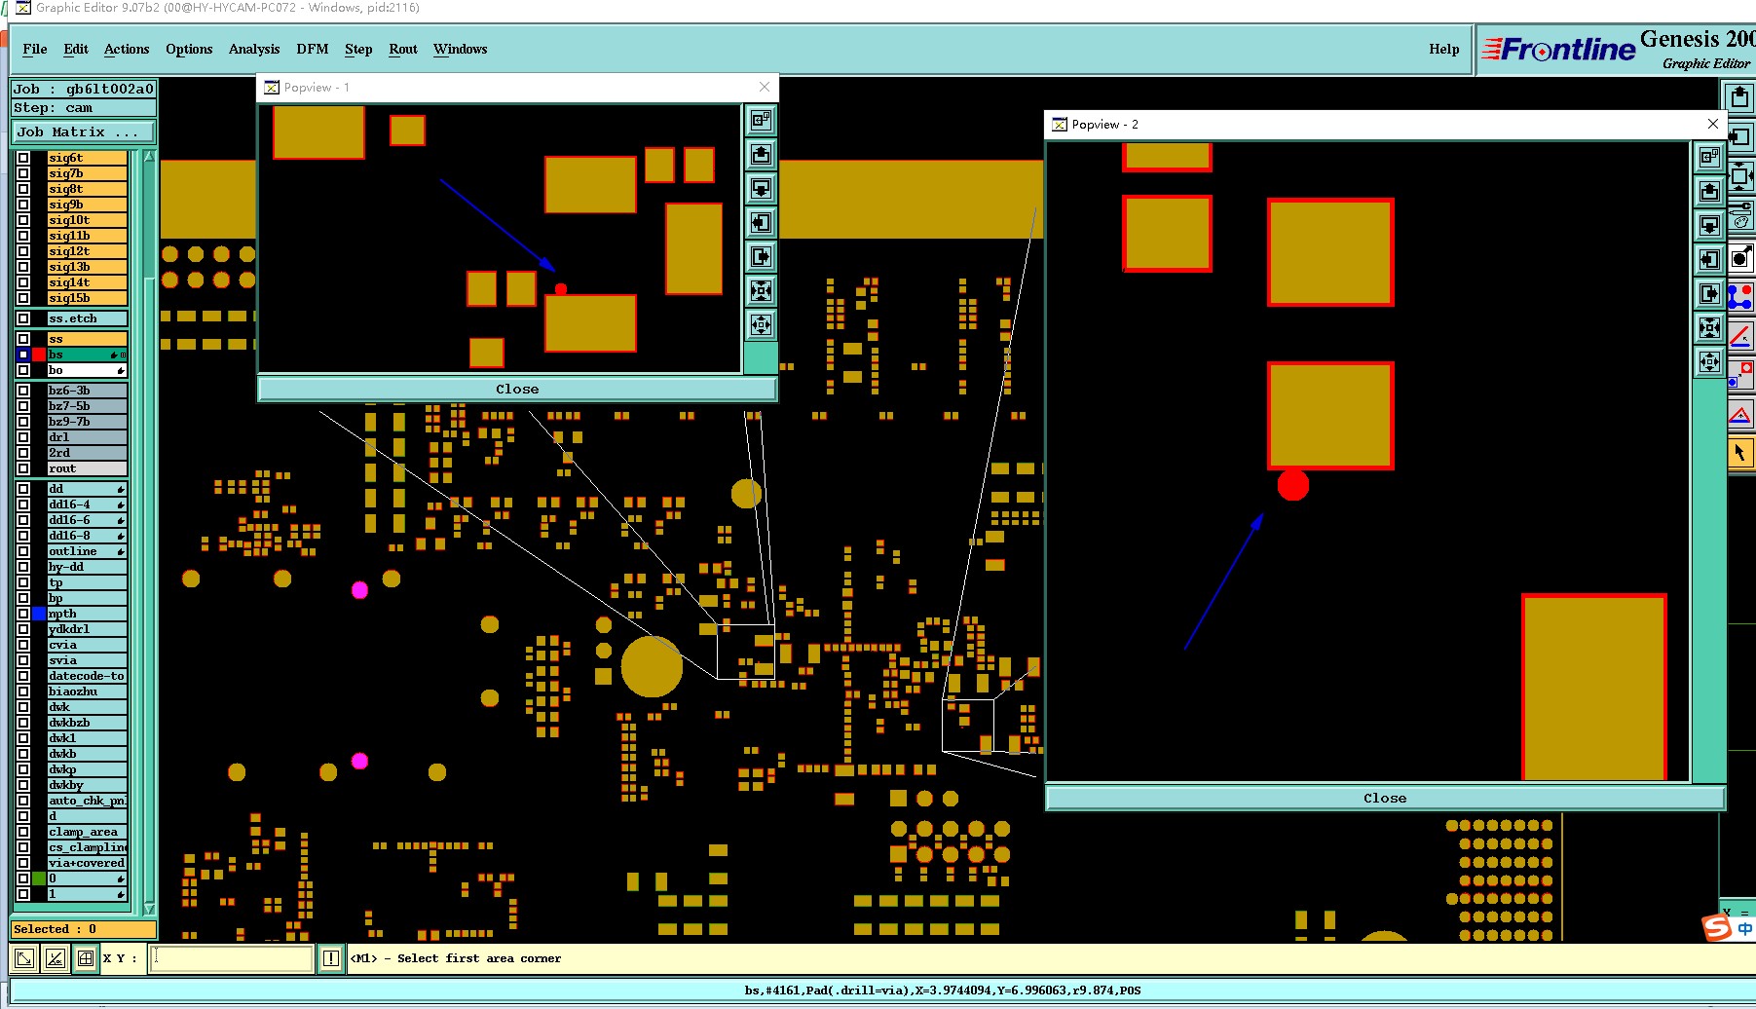
Task: Click the X Y coordinate input field
Action: pyautogui.click(x=232, y=958)
